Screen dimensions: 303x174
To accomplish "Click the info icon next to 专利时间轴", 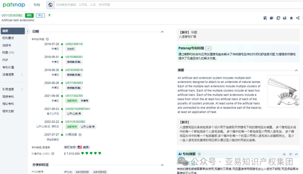I will pyautogui.click(x=47, y=39).
